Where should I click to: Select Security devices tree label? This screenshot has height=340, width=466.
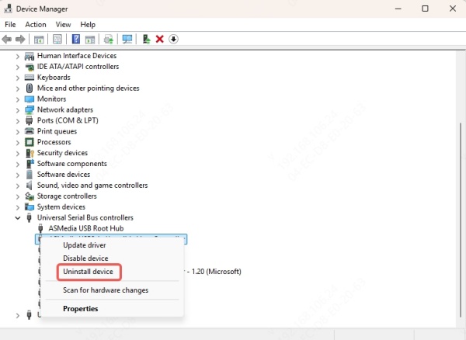click(62, 153)
